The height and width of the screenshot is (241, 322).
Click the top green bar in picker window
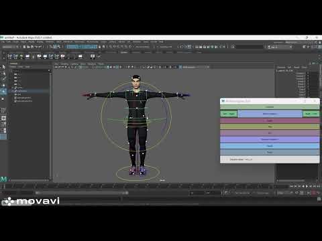point(270,107)
